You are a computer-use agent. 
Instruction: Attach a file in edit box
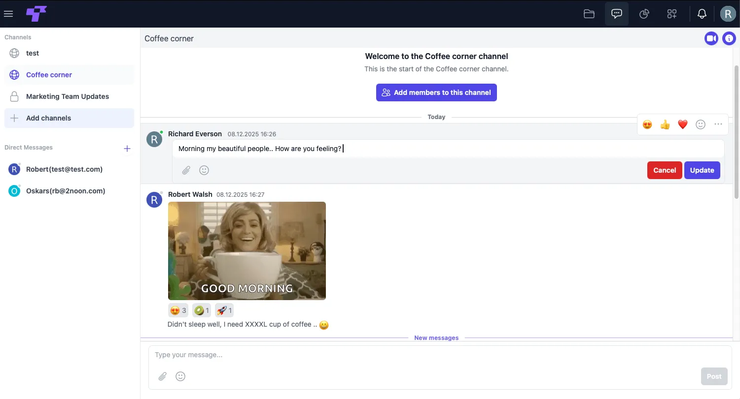(x=186, y=170)
